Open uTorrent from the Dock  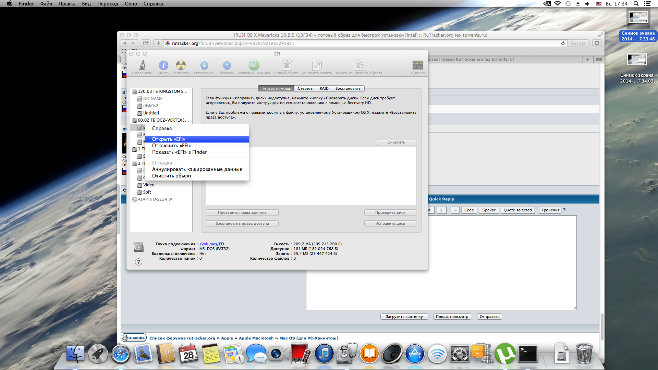pos(505,354)
